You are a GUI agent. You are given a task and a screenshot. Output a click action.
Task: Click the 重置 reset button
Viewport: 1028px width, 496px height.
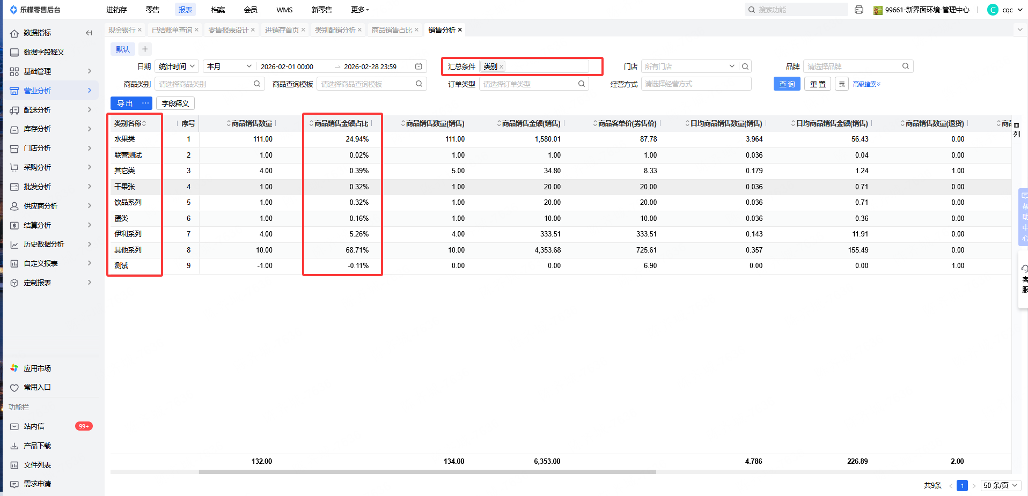point(818,84)
